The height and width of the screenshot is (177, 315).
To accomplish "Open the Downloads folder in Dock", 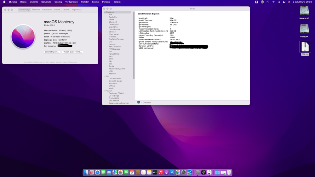I will point(217,172).
